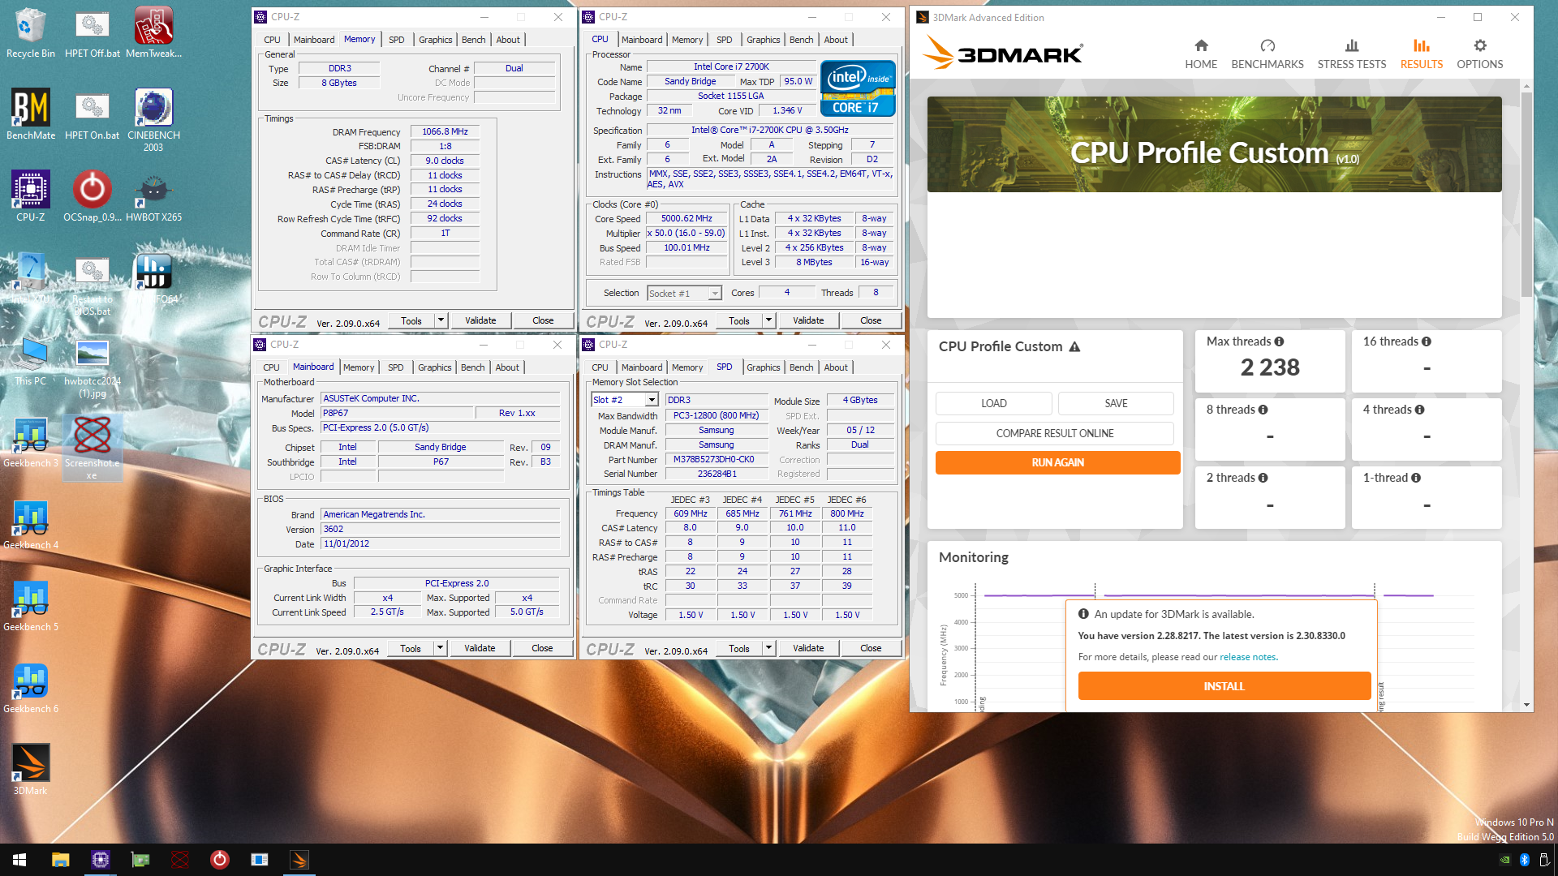Open the hwbotcc2024 (1).jpg file icon
The width and height of the screenshot is (1558, 876).
point(93,367)
